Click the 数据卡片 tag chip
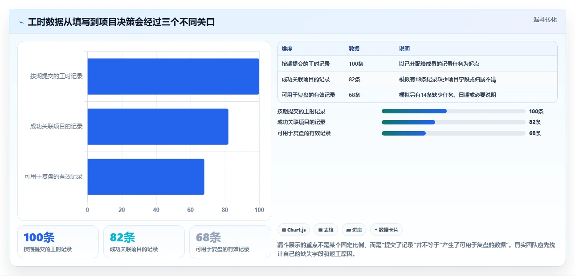The height and width of the screenshot is (276, 575). (387, 230)
